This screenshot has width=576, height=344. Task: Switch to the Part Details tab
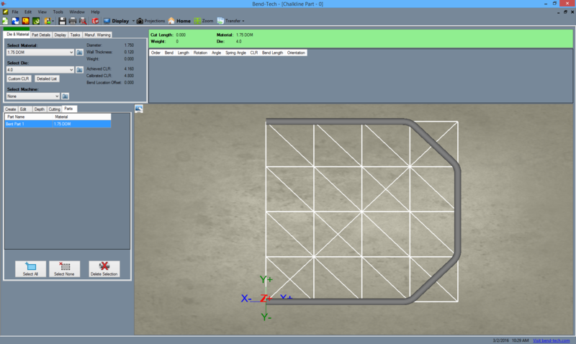(41, 35)
